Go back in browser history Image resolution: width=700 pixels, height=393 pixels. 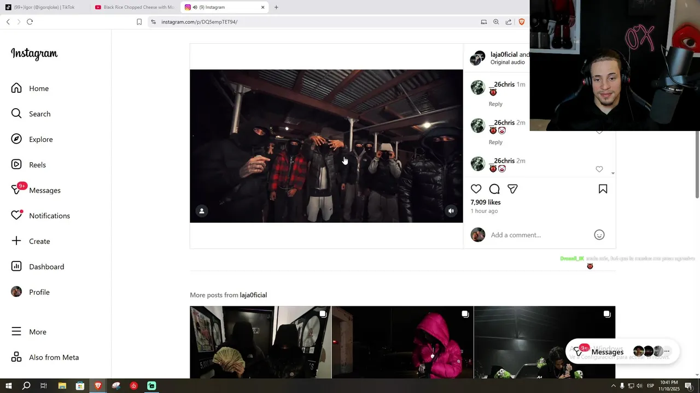8,22
